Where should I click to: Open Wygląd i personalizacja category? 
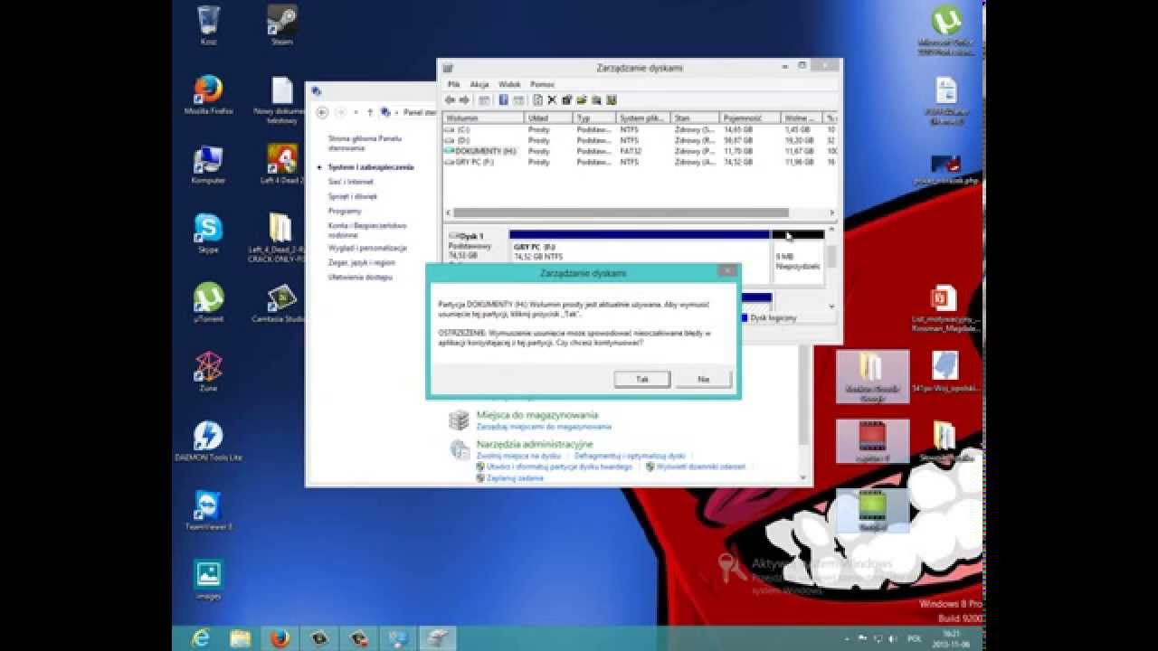(367, 248)
